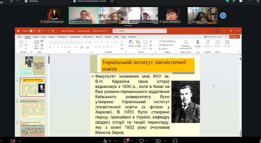The height and width of the screenshot is (143, 261).
Task: Open the font name combo box
Action: (61, 43)
